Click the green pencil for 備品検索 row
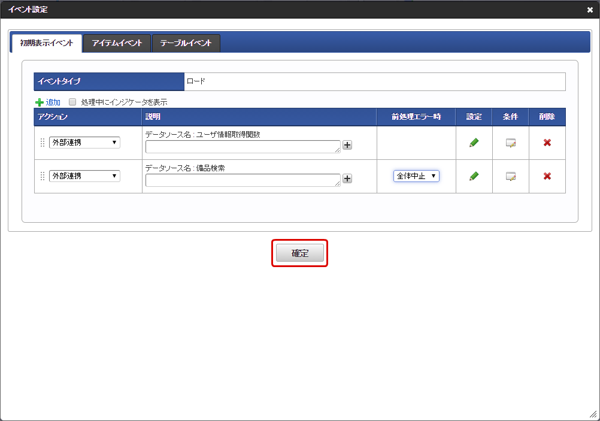This screenshot has height=421, width=600. (474, 176)
